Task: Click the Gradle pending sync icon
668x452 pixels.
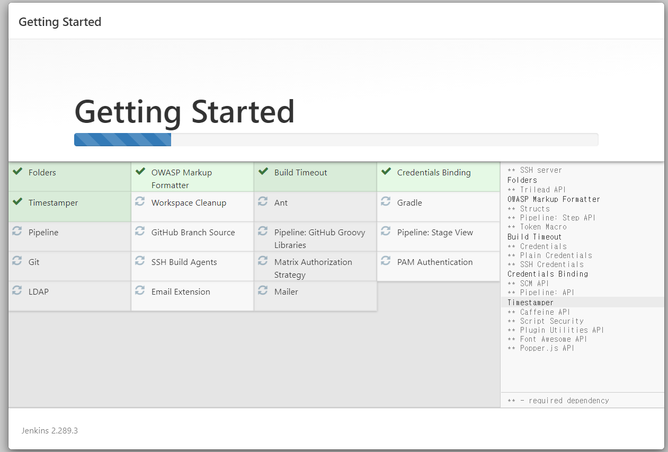Action: point(386,201)
